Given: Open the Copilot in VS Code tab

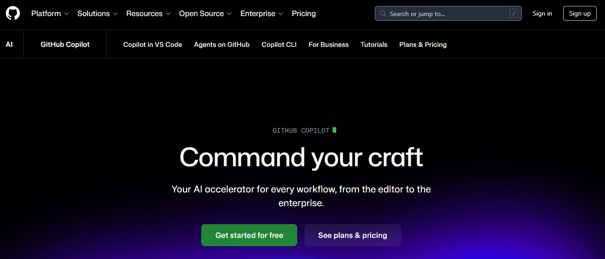Looking at the screenshot, I should [x=153, y=45].
